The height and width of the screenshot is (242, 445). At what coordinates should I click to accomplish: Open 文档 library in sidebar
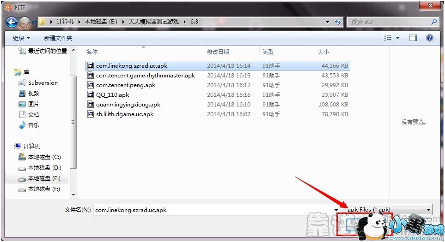29,114
